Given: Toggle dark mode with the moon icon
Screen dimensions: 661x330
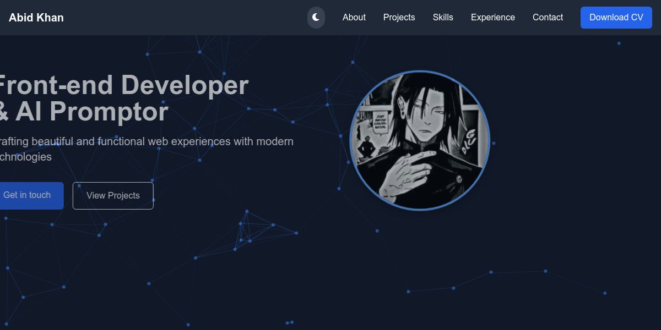Looking at the screenshot, I should (316, 18).
